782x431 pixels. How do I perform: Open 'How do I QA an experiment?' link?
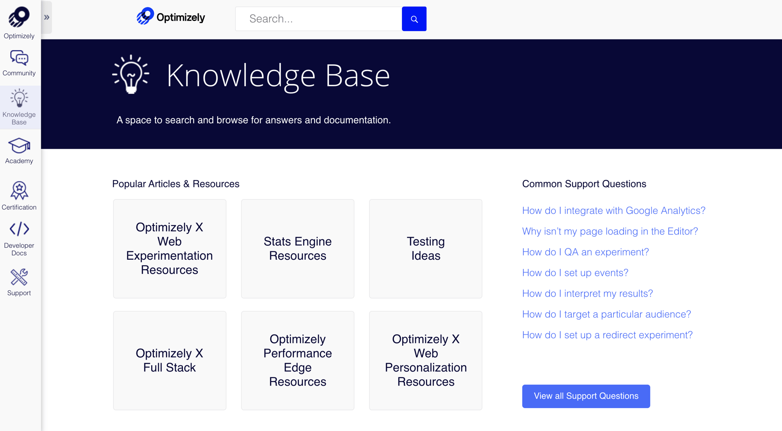pos(585,252)
